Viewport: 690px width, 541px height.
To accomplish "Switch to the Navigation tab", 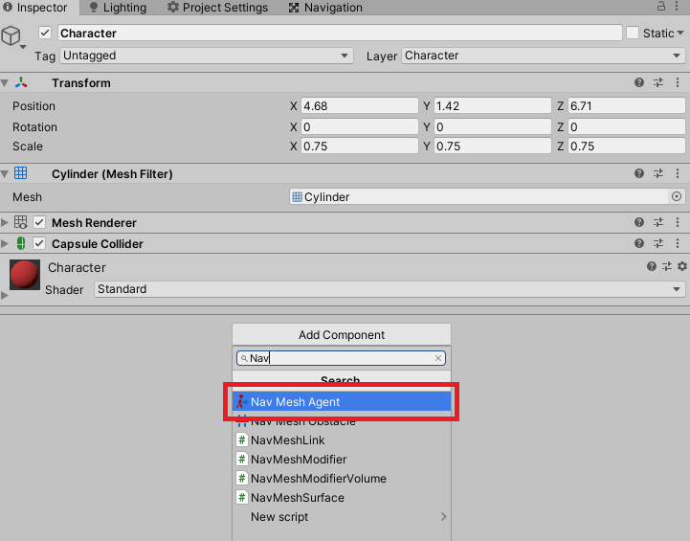I will click(x=325, y=8).
